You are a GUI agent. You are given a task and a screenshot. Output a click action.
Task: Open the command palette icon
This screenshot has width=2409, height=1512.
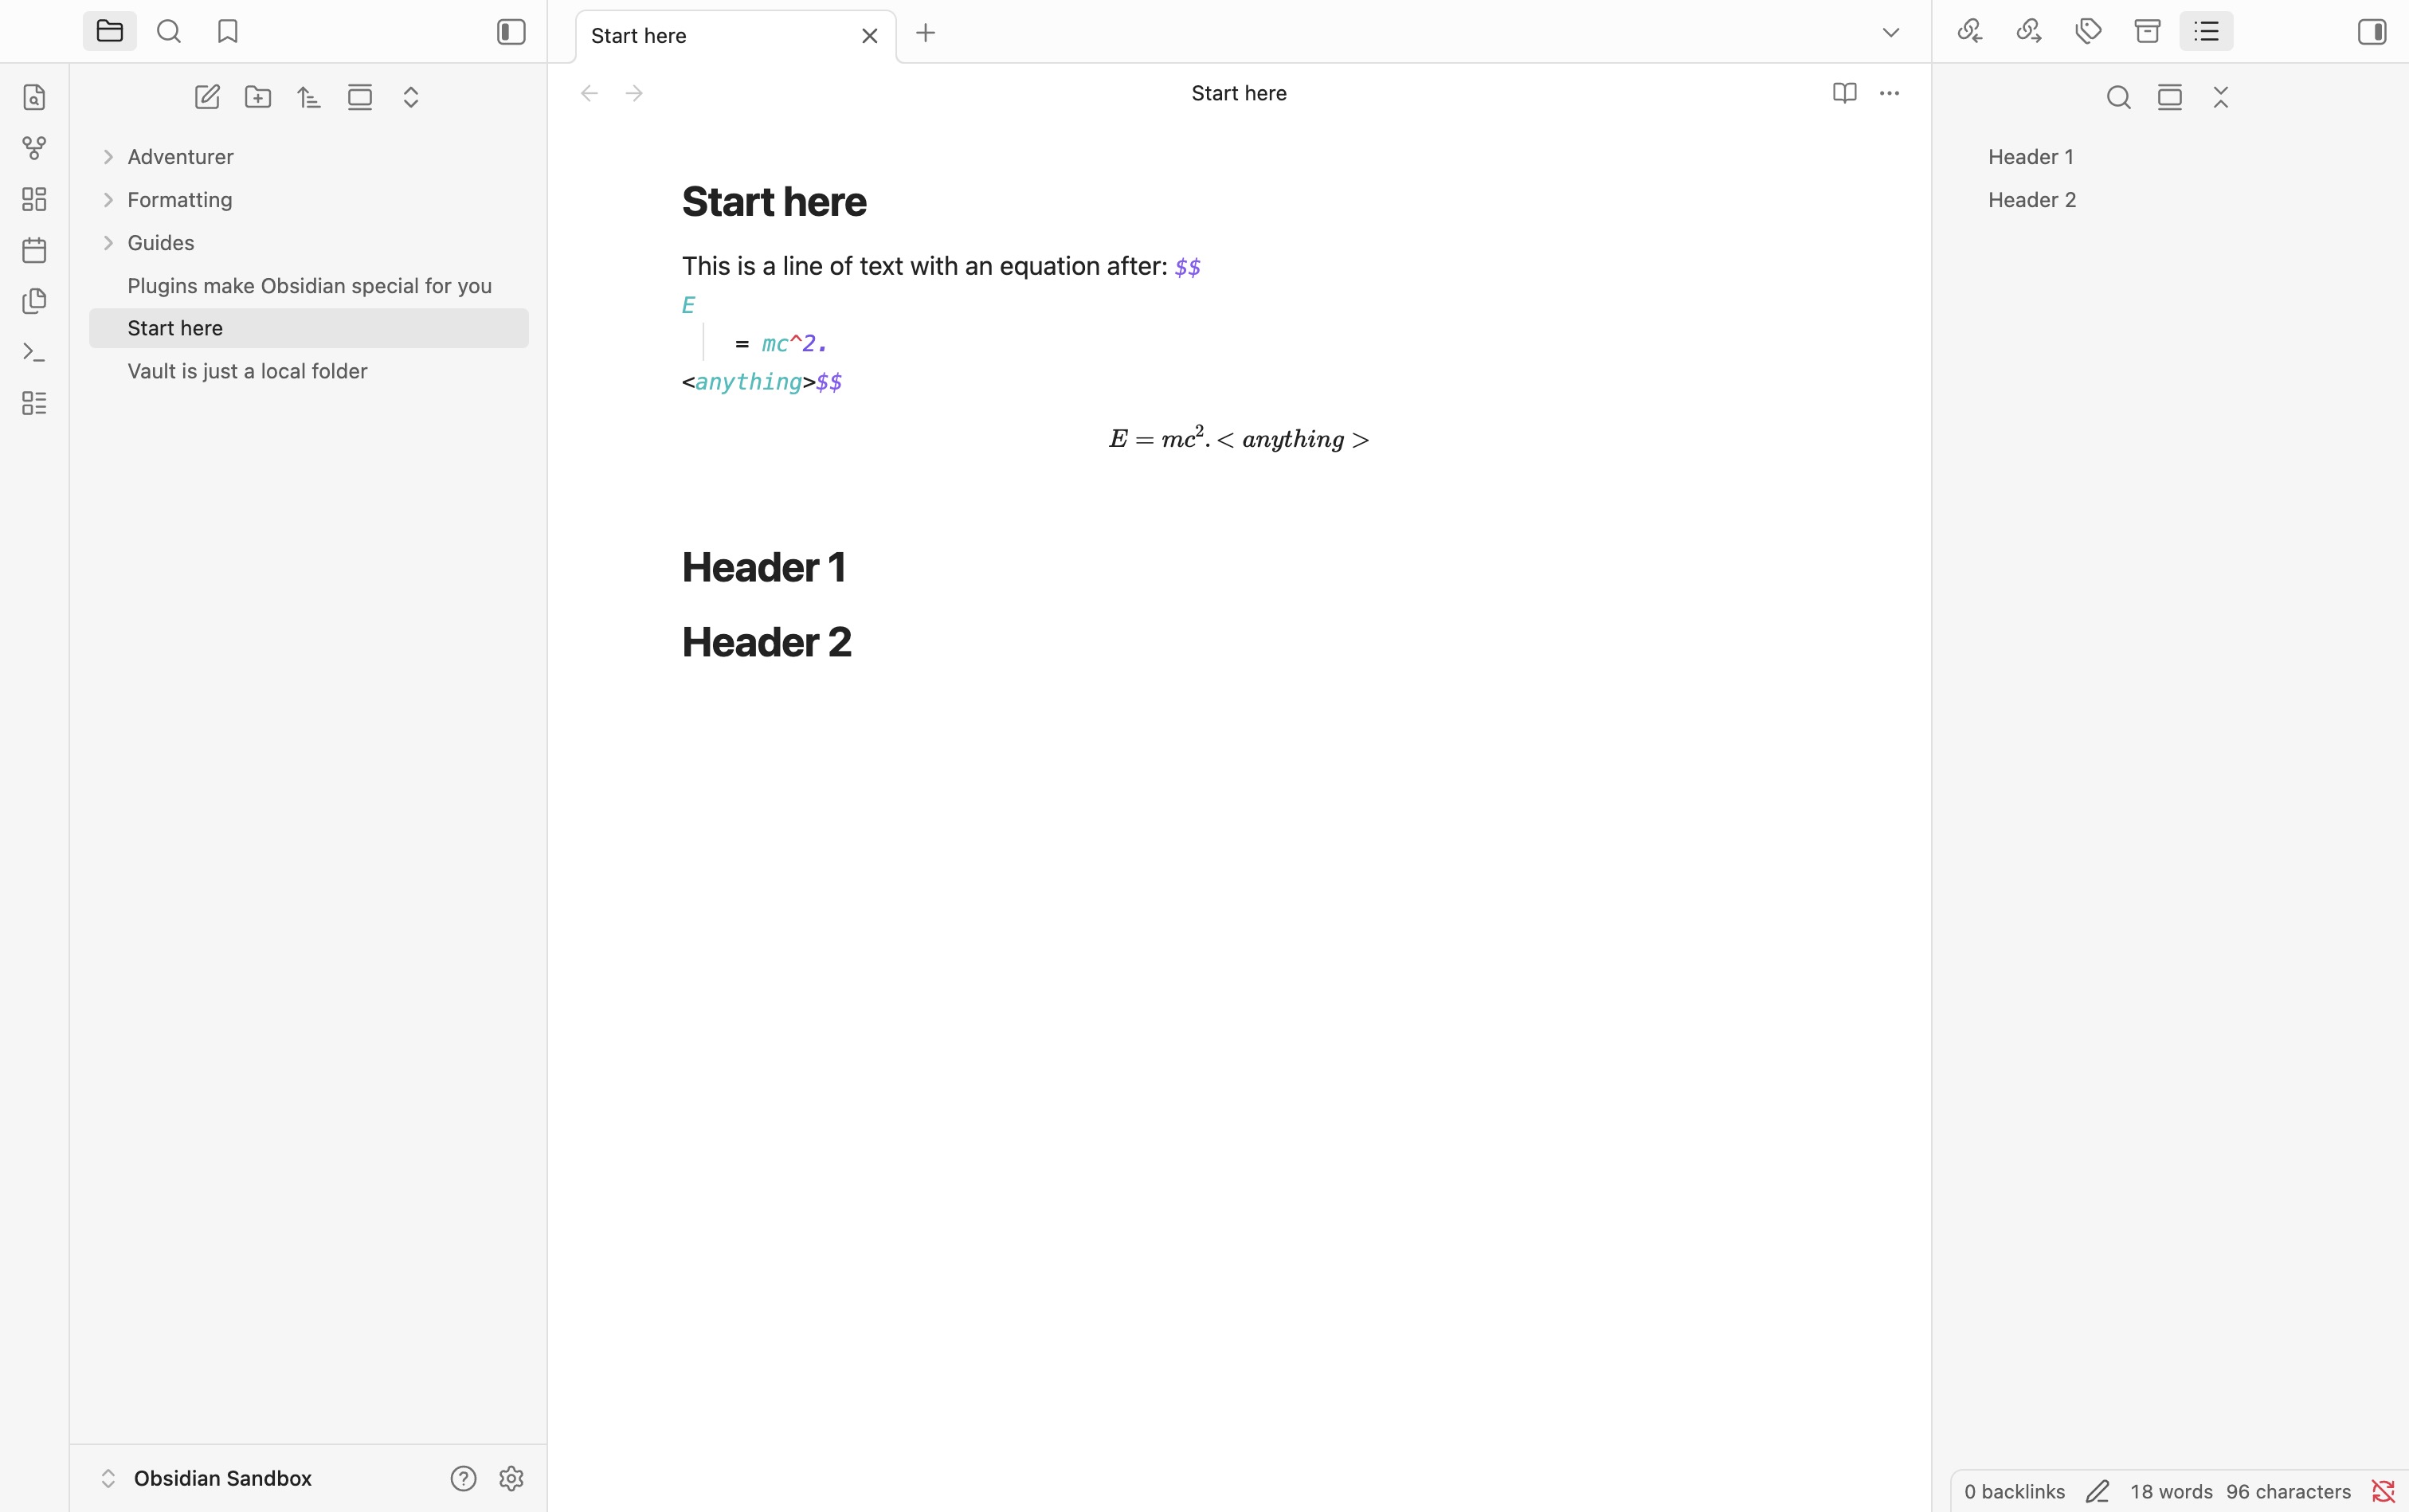[34, 352]
